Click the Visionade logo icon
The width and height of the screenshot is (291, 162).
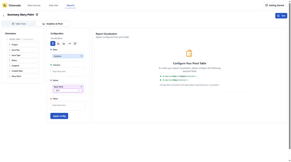[5, 5]
